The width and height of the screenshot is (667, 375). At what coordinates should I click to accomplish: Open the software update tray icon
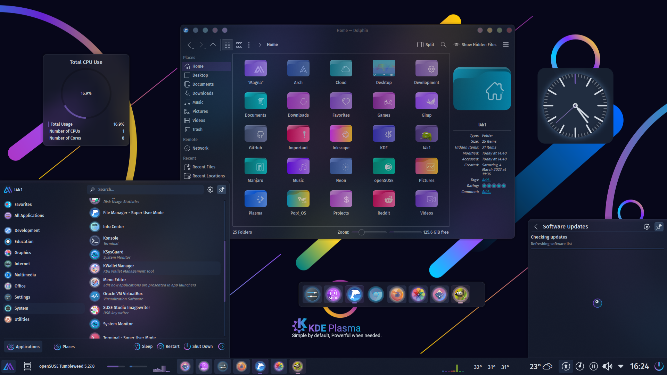point(566,366)
